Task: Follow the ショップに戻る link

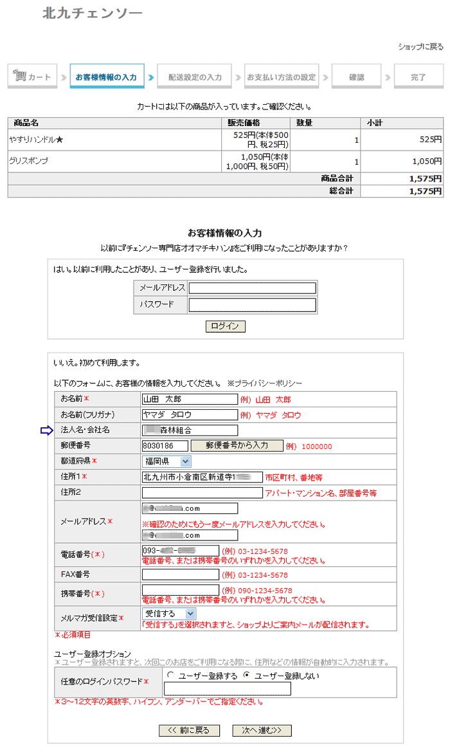Action: point(420,47)
